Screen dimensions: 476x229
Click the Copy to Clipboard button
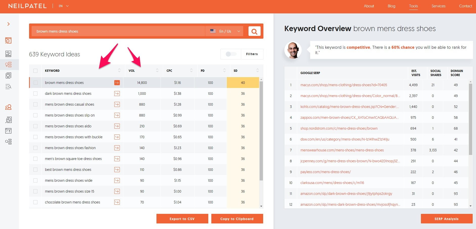[x=237, y=219]
